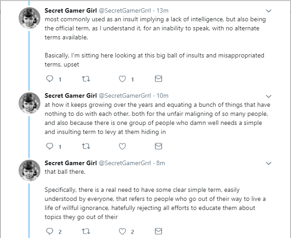Click the profile avatar on the 8m tweet

click(x=29, y=171)
